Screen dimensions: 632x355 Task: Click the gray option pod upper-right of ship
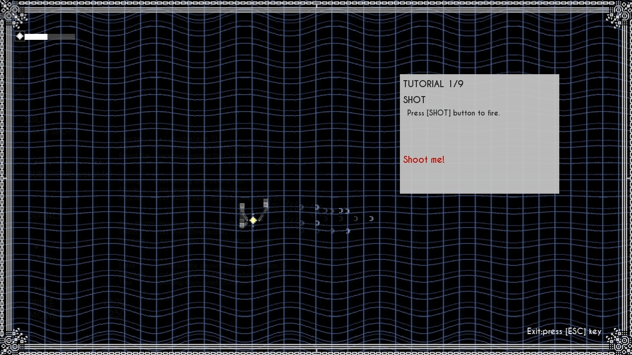pyautogui.click(x=266, y=203)
